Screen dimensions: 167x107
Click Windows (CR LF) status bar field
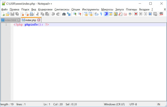click(x=114, y=104)
